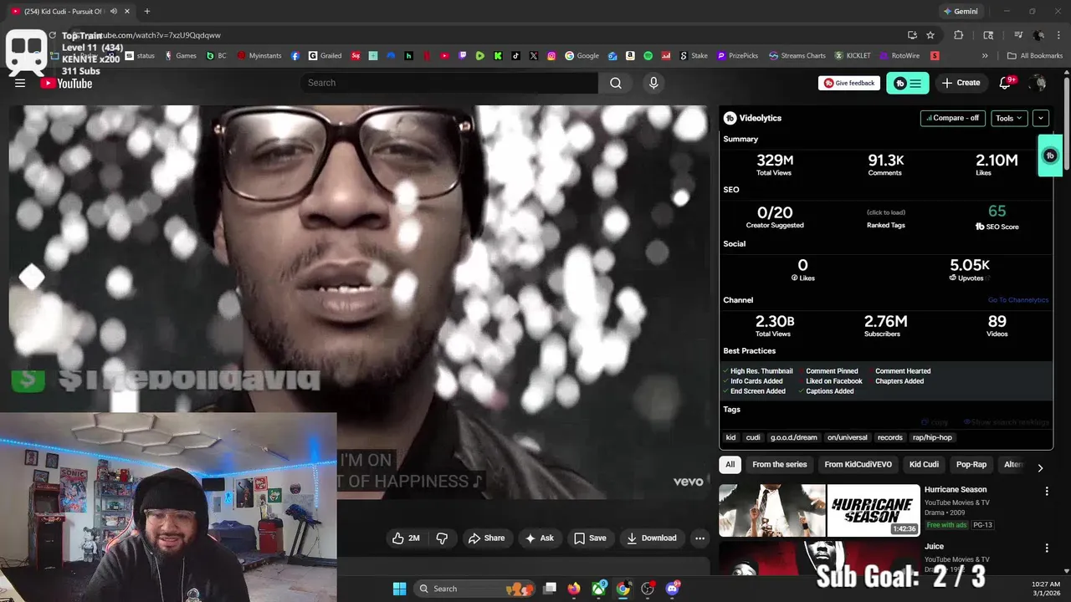This screenshot has height=602, width=1071.
Task: Show more filter chips with the arrow
Action: 1040,468
